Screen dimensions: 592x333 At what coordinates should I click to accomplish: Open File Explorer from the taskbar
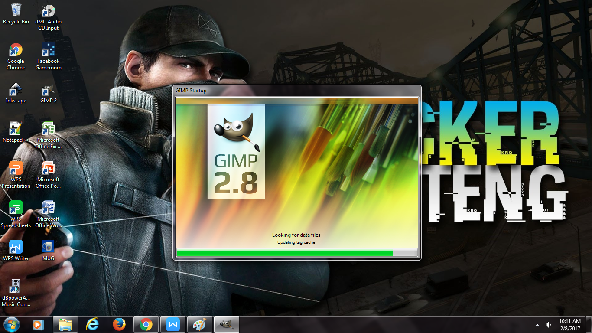click(x=65, y=324)
